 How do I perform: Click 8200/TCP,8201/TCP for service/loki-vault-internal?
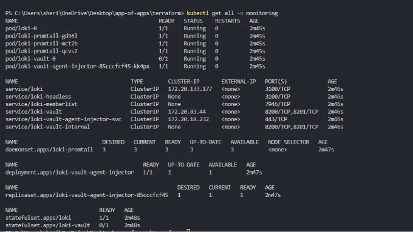(x=292, y=127)
